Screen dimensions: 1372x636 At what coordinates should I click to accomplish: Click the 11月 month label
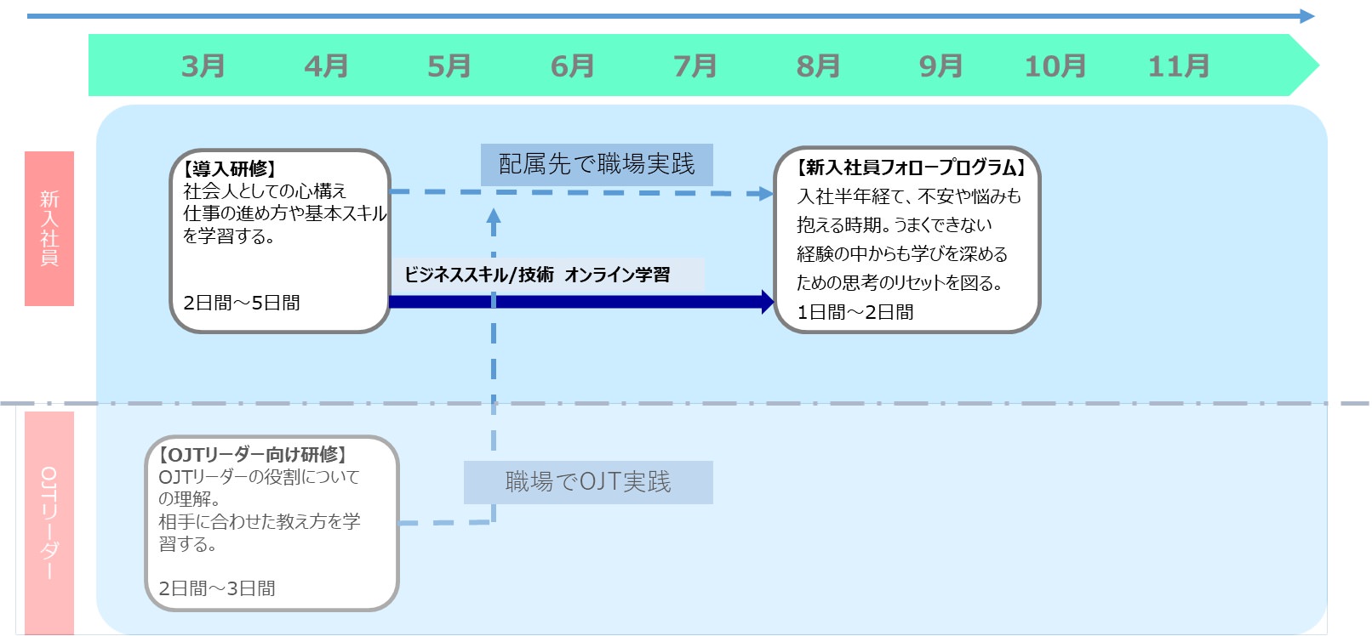(x=1179, y=66)
